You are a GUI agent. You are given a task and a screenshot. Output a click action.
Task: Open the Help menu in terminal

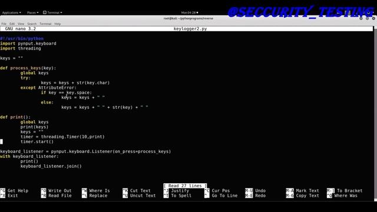pyautogui.click(x=58, y=24)
